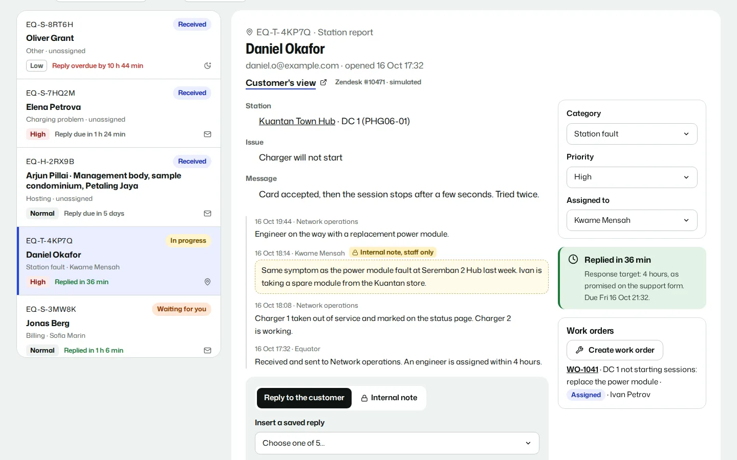Click the Received badge on Oliver Grant's ticket
Image resolution: width=737 pixels, height=460 pixels.
192,25
